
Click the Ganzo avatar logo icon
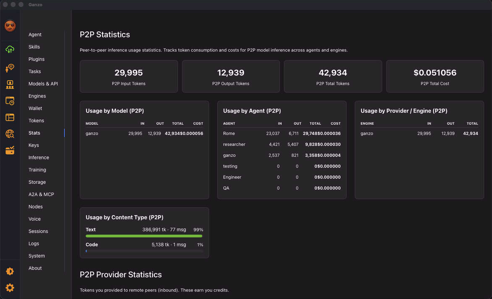(10, 26)
